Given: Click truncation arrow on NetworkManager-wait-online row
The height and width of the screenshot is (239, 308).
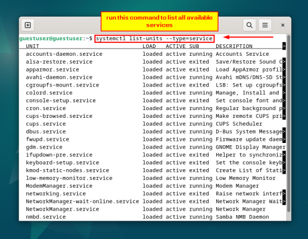Looking at the screenshot, I should [284, 202].
